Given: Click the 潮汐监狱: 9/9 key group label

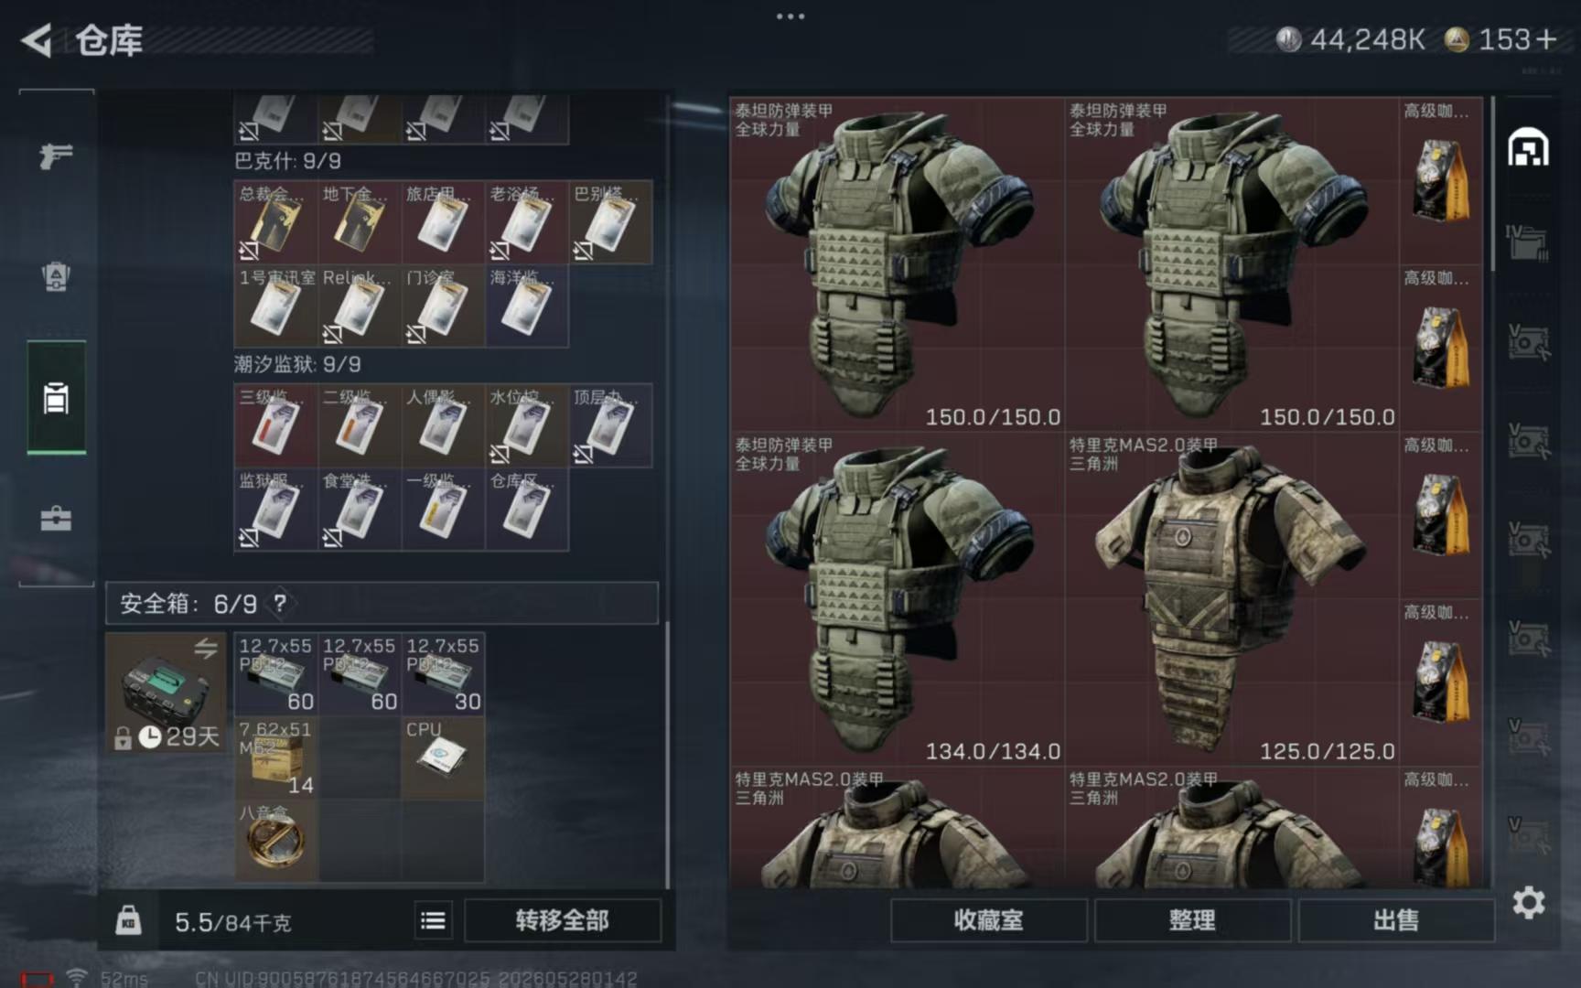Looking at the screenshot, I should (x=297, y=364).
